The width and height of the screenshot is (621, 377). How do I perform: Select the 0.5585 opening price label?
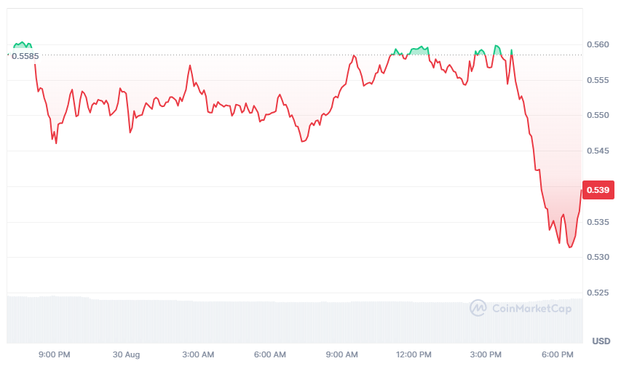point(25,55)
